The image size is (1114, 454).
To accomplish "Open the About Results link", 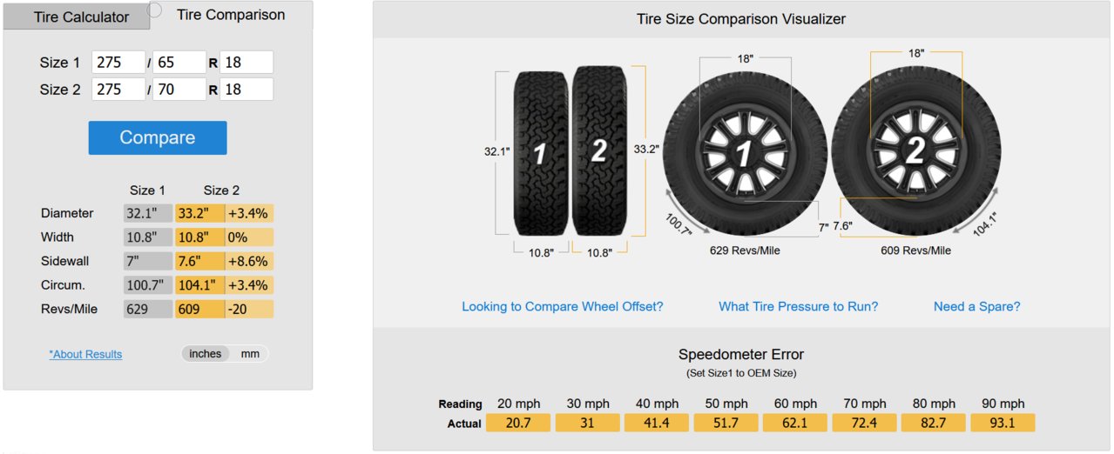I will (x=85, y=354).
